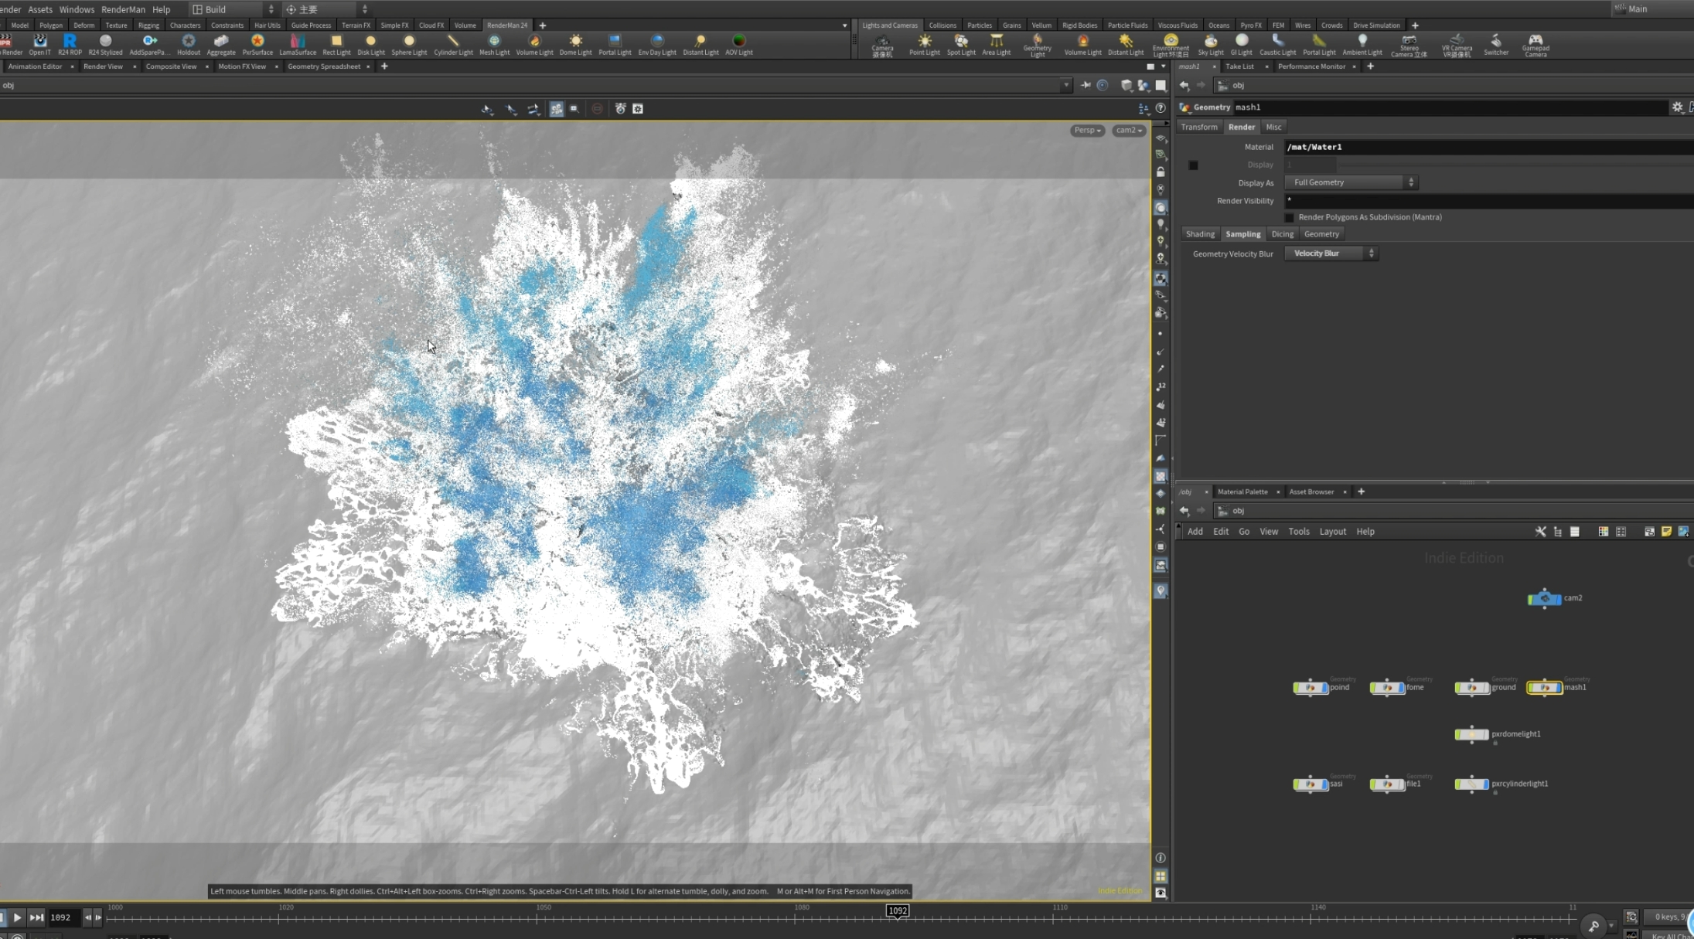Viewport: 1694px width, 939px height.
Task: Create a Camera from Lights and Cameras shelf
Action: coord(881,43)
